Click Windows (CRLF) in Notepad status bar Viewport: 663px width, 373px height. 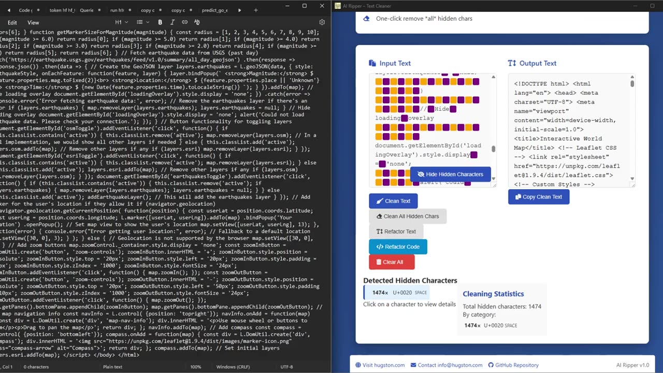tap(233, 367)
